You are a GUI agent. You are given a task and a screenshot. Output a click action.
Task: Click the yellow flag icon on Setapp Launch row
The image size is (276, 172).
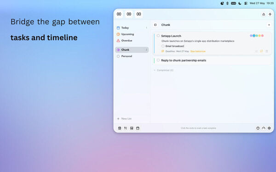(x=262, y=51)
